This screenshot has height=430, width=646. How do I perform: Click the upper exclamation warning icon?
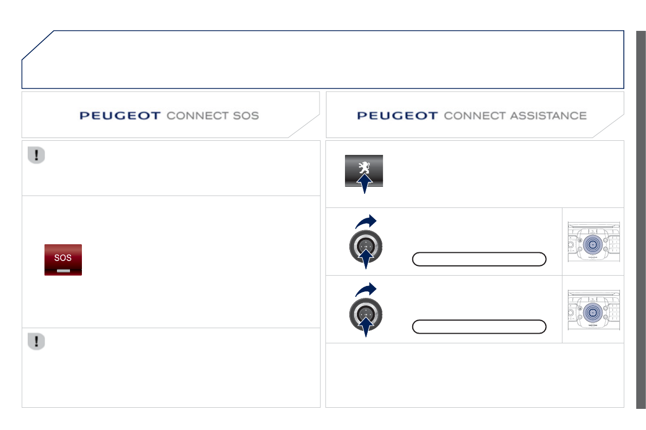(x=36, y=155)
